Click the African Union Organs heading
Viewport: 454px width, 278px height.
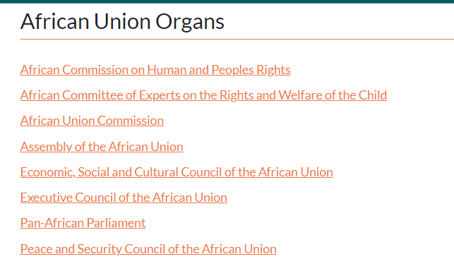click(x=122, y=22)
